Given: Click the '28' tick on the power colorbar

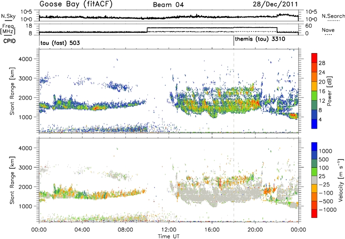Looking at the screenshot, I should click(322, 63).
